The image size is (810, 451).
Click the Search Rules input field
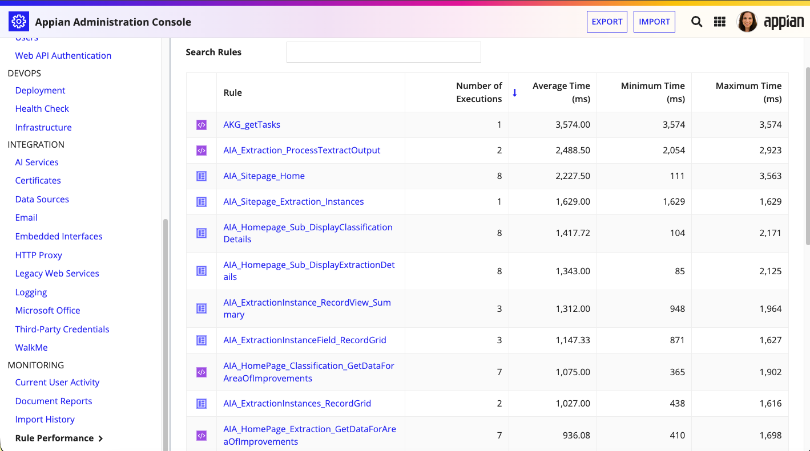click(x=384, y=52)
